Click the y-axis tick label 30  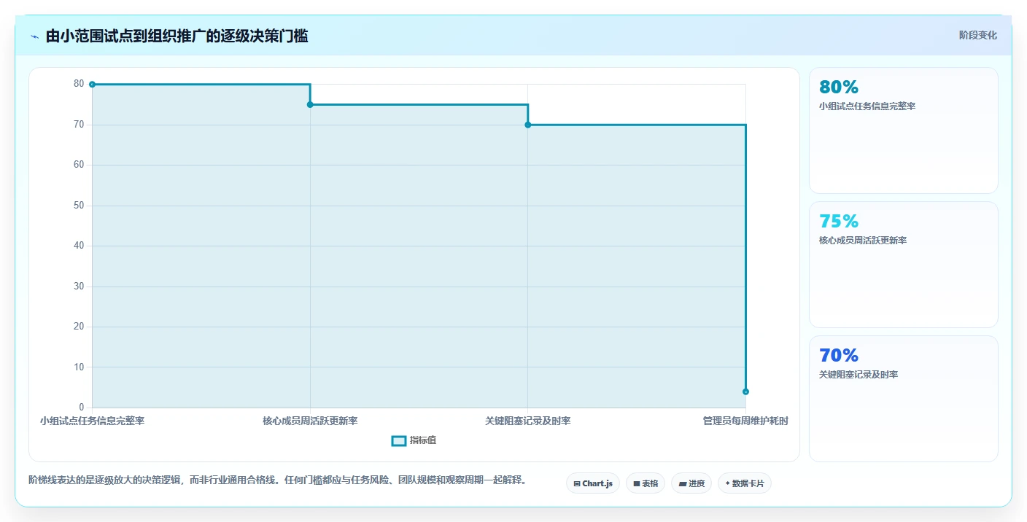point(79,287)
